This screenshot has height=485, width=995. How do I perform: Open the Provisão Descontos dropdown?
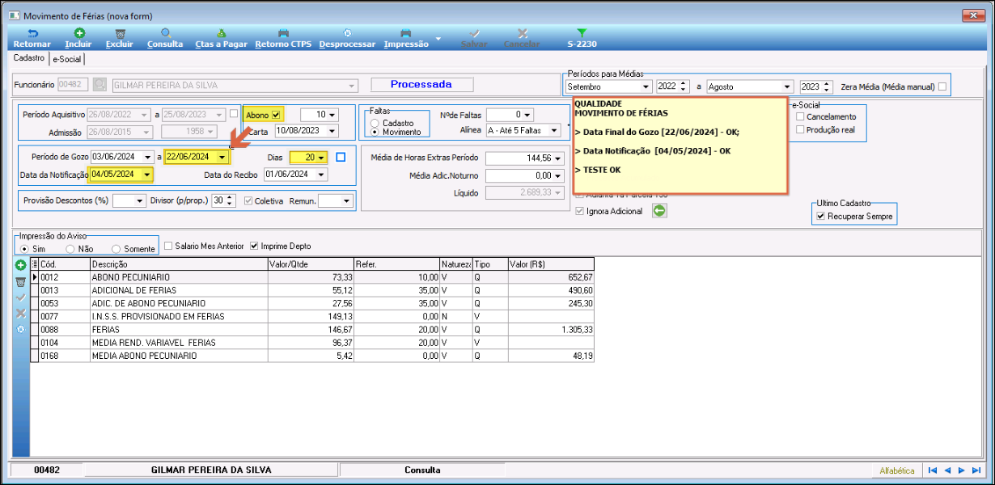[x=140, y=200]
